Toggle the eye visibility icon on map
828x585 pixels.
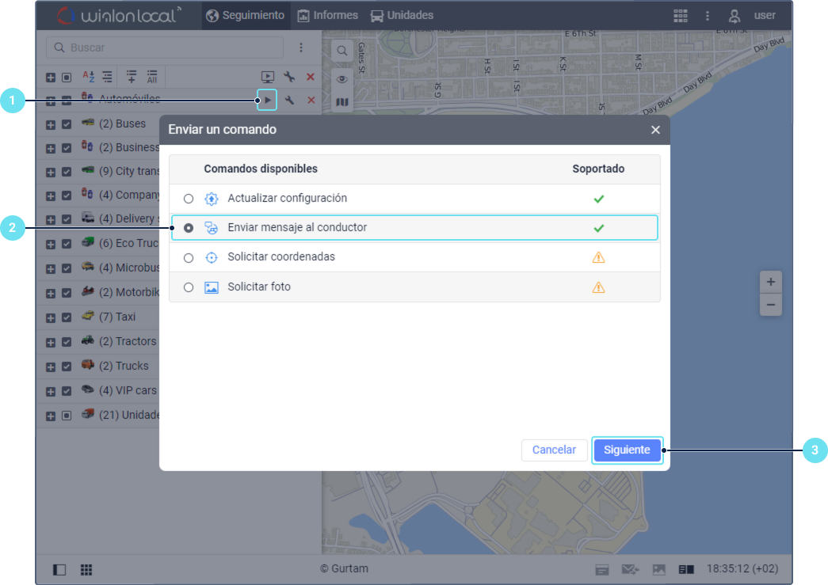tap(342, 78)
